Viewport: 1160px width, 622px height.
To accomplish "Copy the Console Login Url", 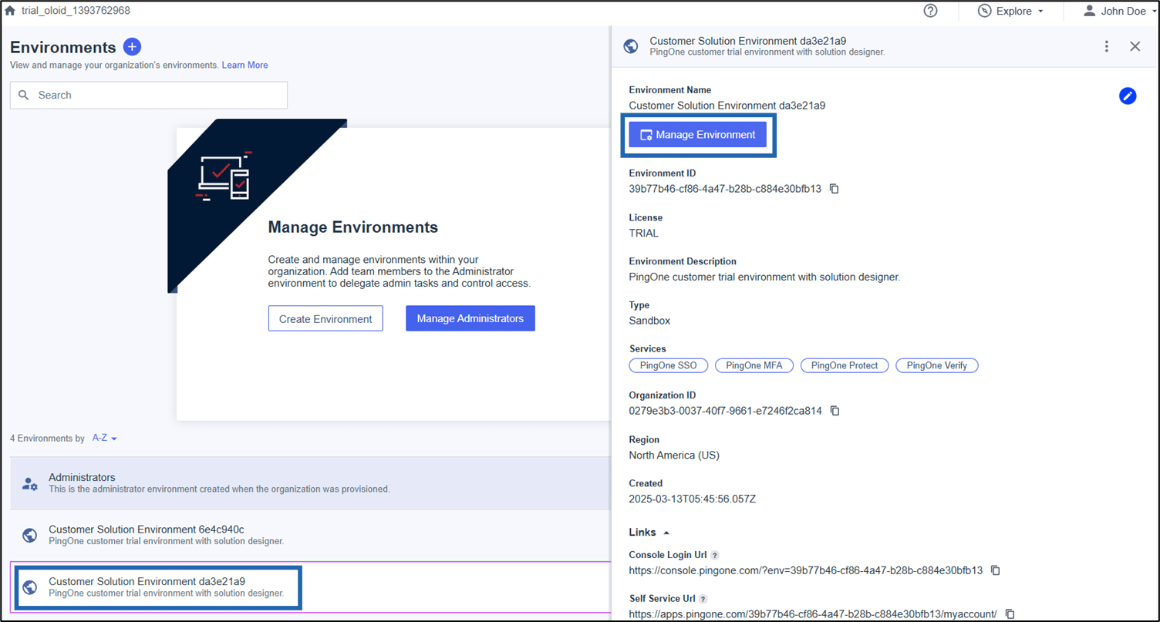I will pos(995,570).
